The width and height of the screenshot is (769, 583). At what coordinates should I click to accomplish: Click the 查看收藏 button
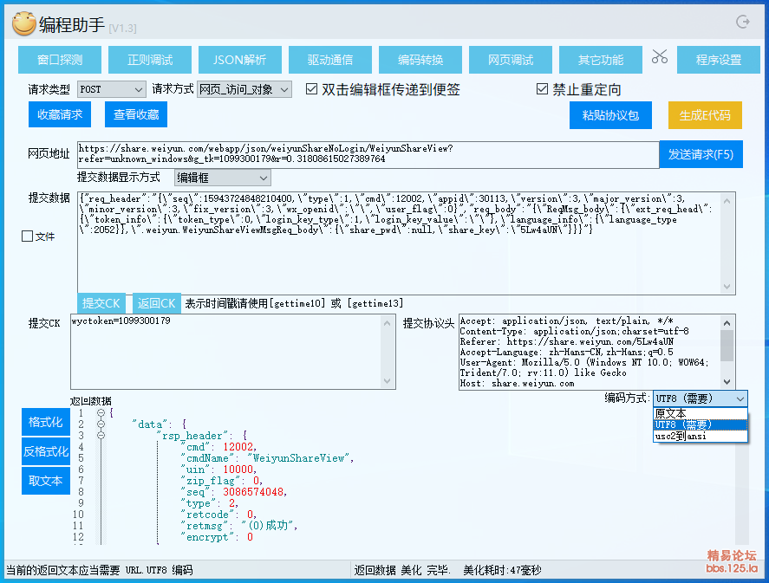[x=136, y=114]
